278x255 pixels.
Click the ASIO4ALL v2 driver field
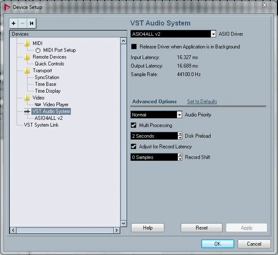[171, 34]
